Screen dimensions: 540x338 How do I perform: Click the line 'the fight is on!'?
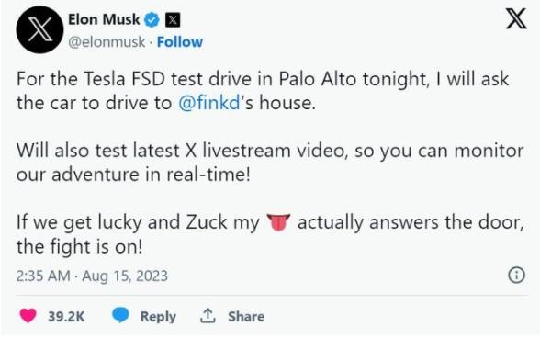[x=79, y=246]
